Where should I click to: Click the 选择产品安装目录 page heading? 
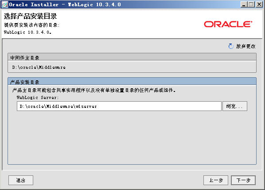coord(31,16)
